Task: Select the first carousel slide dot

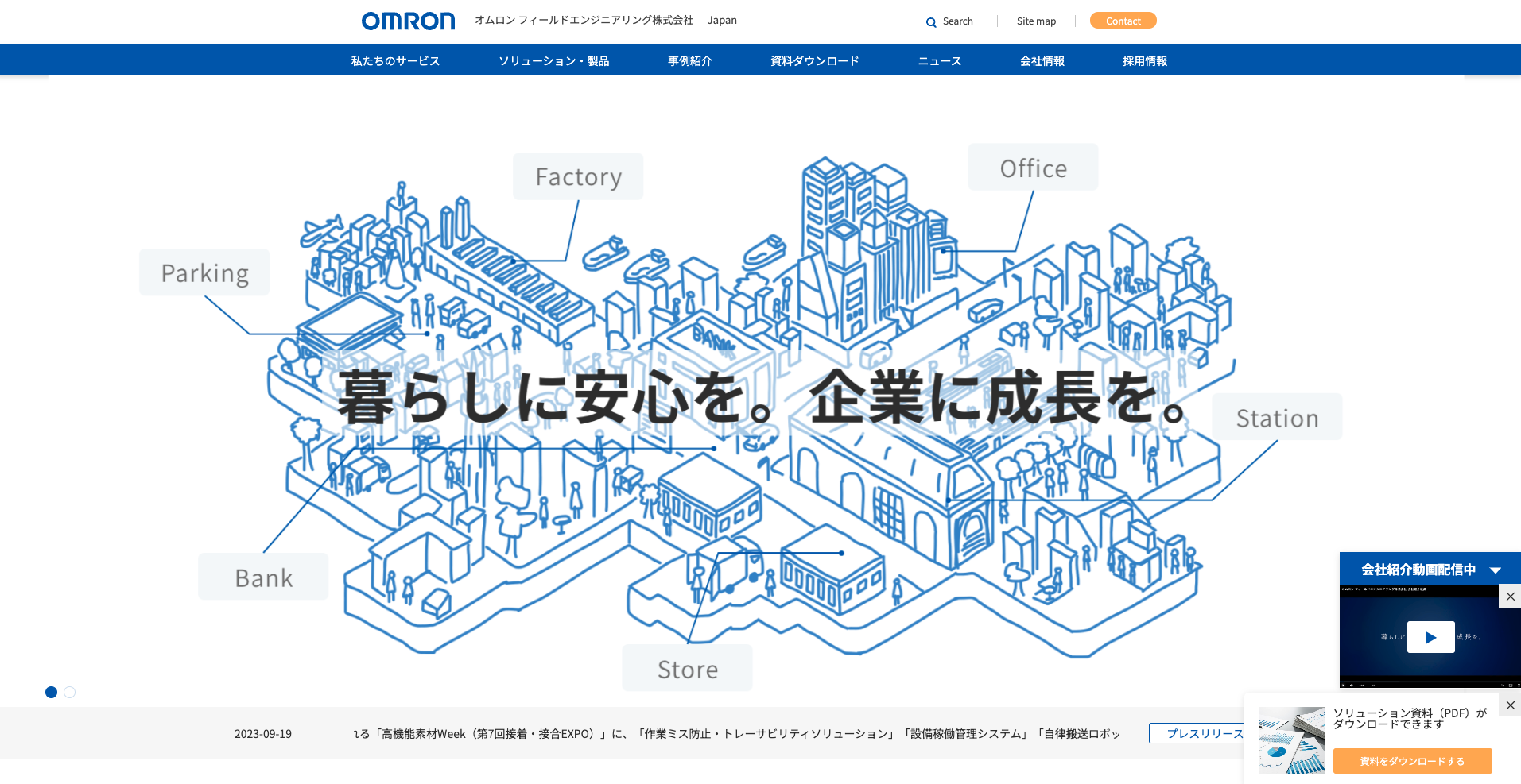Action: [x=51, y=692]
